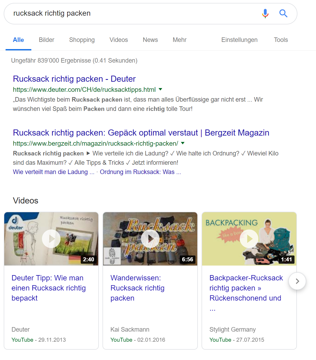
Task: Open the Bergzeit Magazin result title
Action: click(x=141, y=133)
